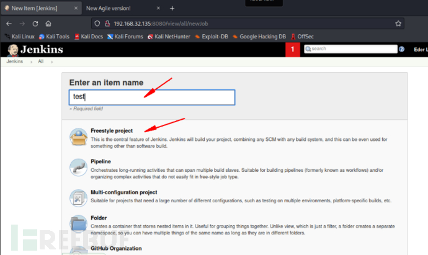The image size is (428, 255).
Task: Click the Multi-configuration project description
Action: [241, 200]
